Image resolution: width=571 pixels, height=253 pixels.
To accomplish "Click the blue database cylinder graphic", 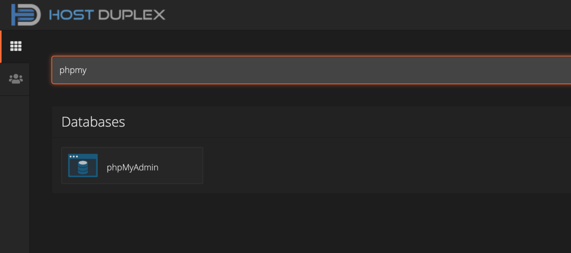I will [x=83, y=167].
